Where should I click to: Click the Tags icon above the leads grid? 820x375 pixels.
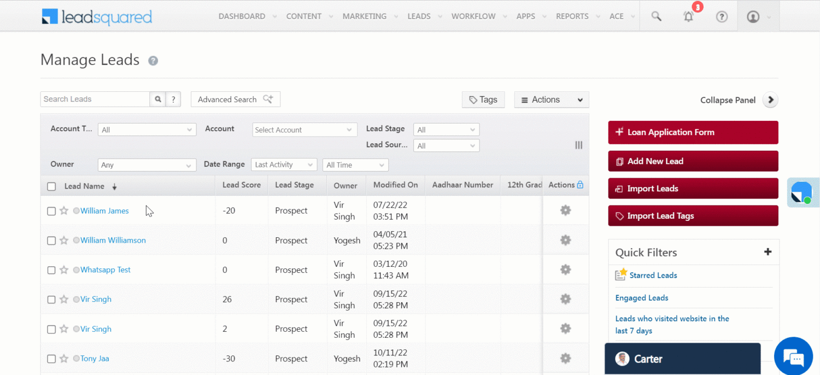point(472,99)
